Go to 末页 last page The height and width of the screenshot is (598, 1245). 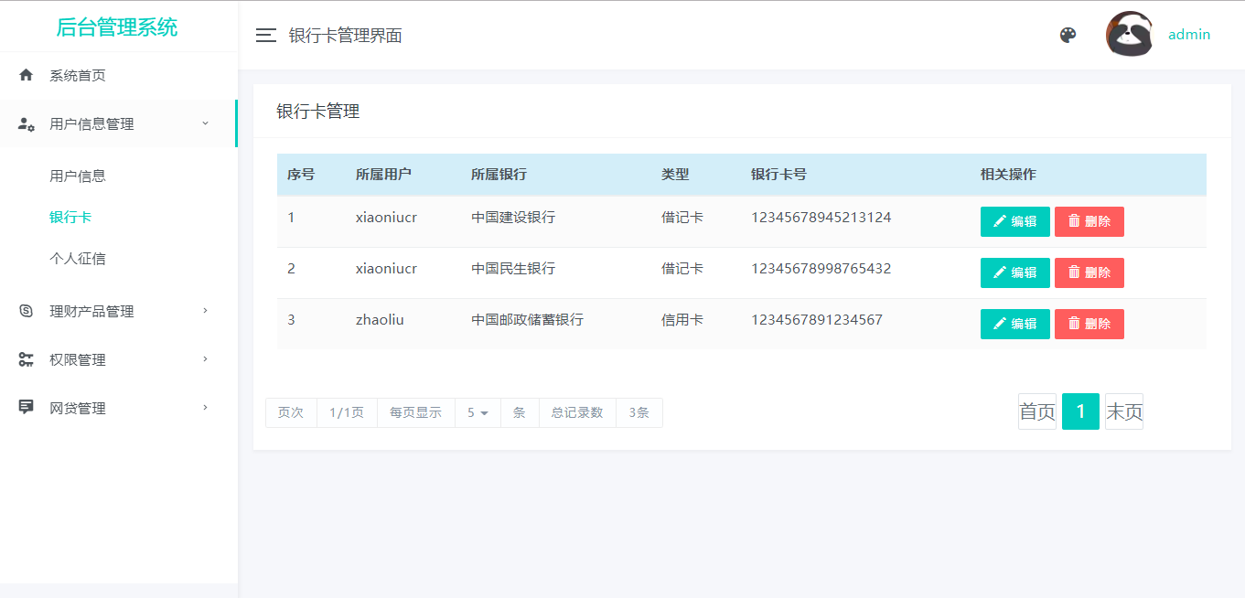1124,411
